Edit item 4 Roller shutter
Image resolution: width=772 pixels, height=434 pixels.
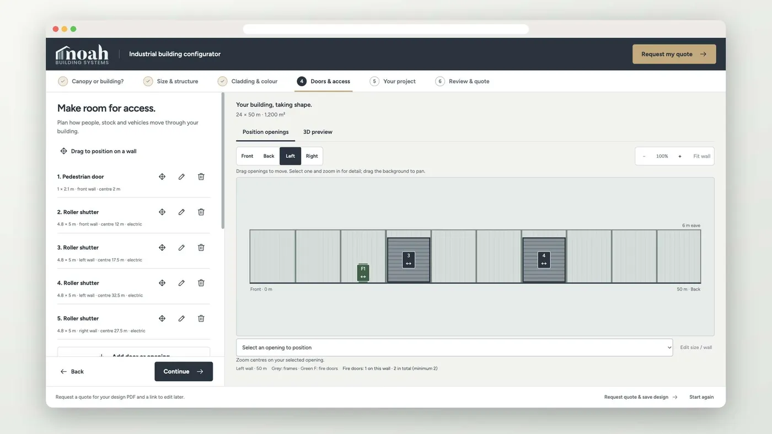pos(181,283)
